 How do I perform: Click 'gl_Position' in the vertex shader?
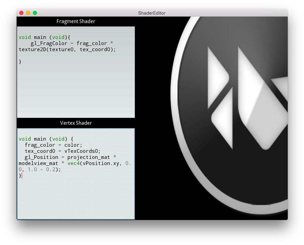(x=41, y=157)
